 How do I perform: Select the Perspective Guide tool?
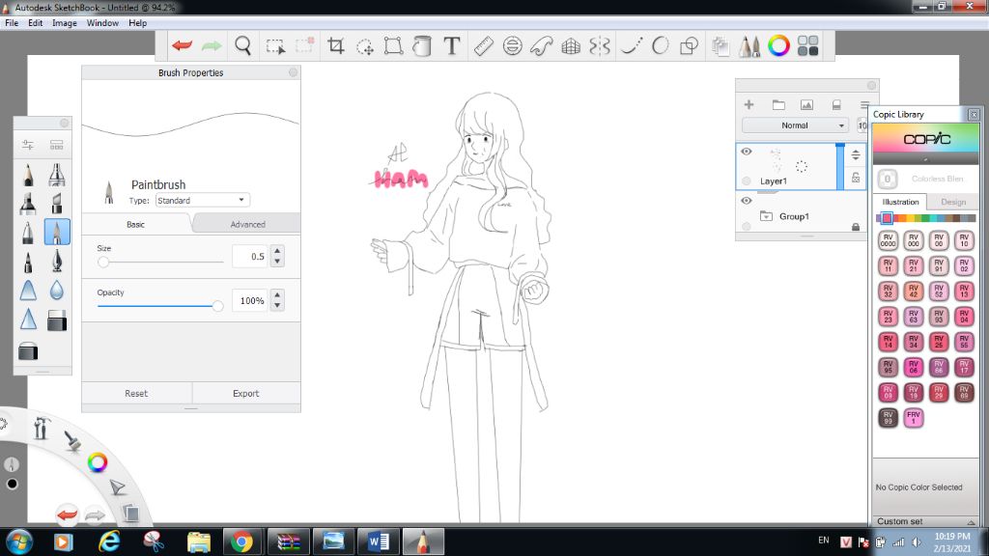click(x=571, y=45)
